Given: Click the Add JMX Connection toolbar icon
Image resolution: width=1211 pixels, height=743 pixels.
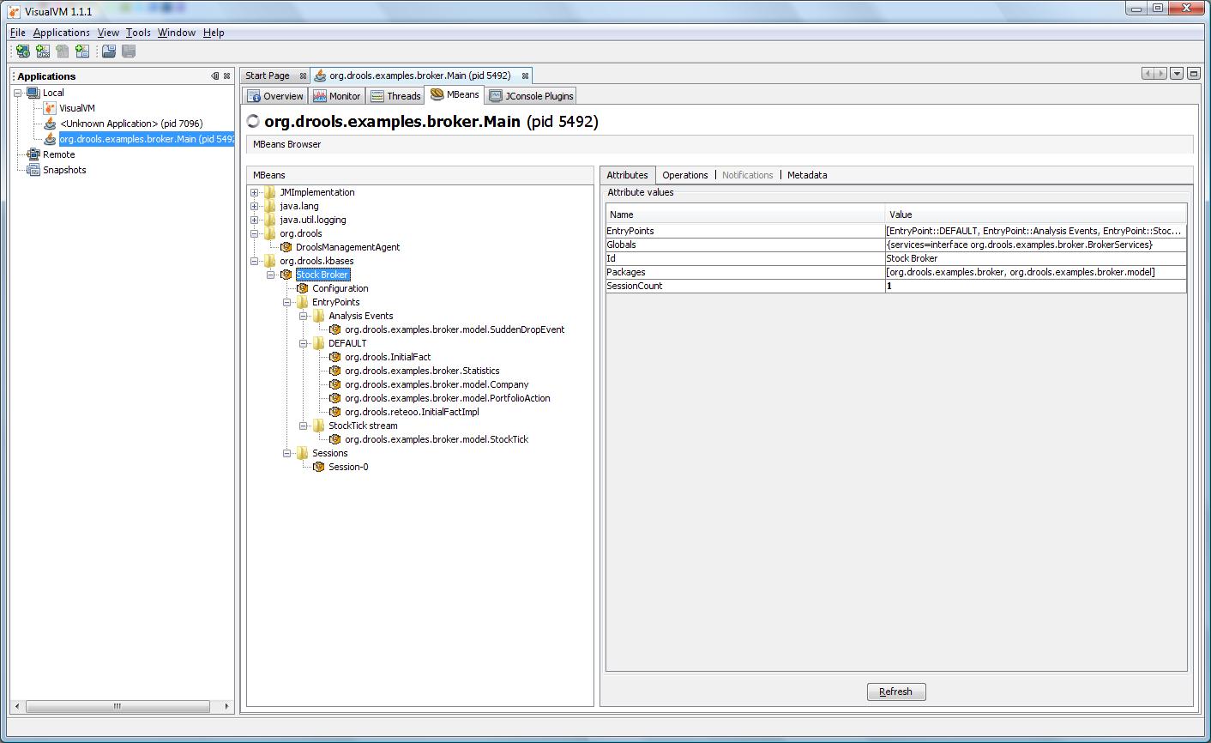Looking at the screenshot, I should tap(43, 51).
